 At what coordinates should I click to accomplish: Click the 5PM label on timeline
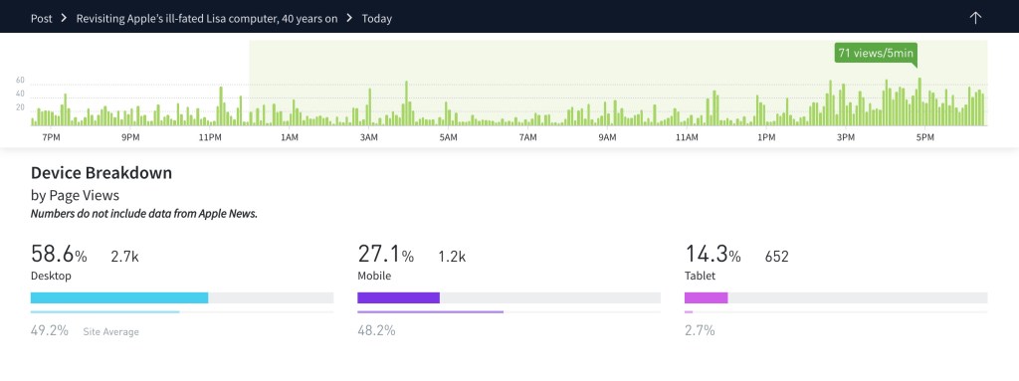pos(924,138)
